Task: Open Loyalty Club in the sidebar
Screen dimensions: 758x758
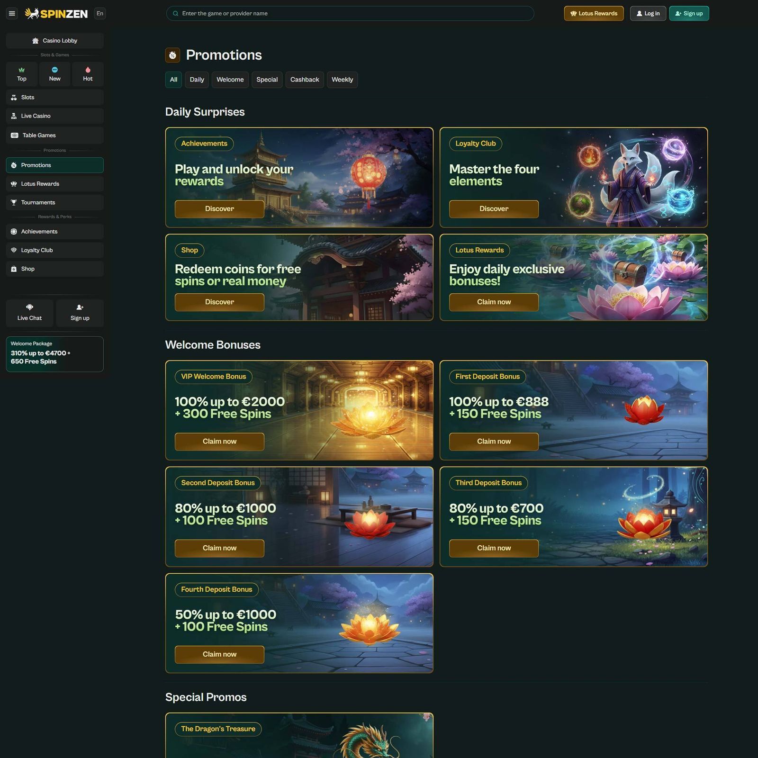Action: click(54, 250)
